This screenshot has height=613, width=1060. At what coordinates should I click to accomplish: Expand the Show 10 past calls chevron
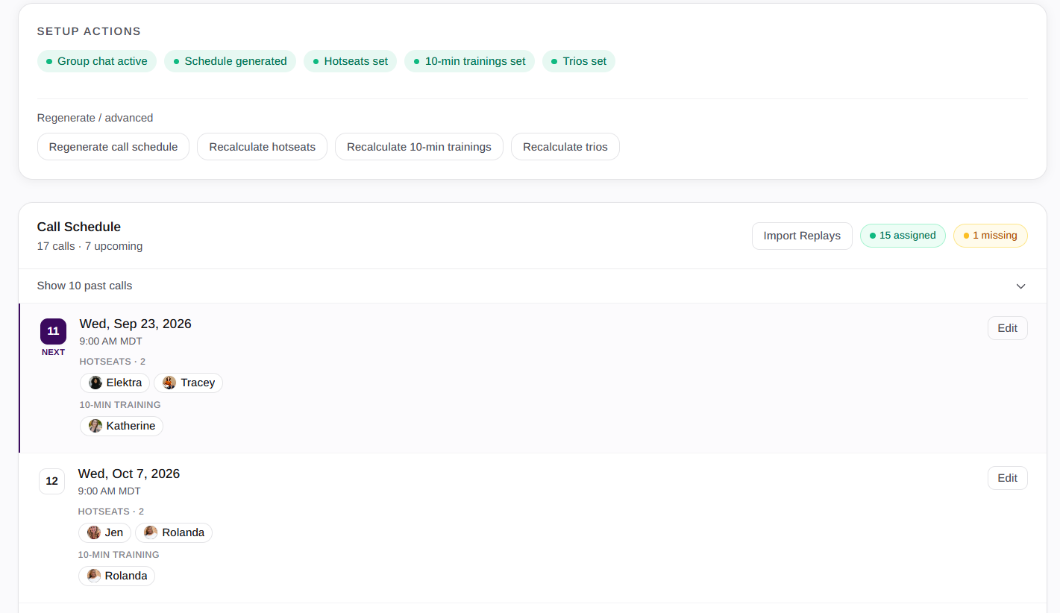pyautogui.click(x=1020, y=286)
